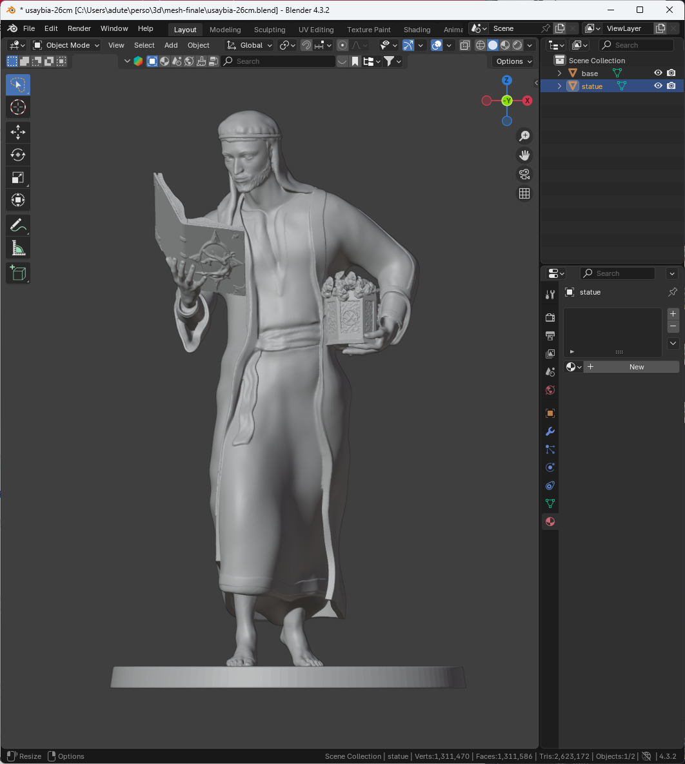Click the pan hand icon in viewport

(x=524, y=155)
